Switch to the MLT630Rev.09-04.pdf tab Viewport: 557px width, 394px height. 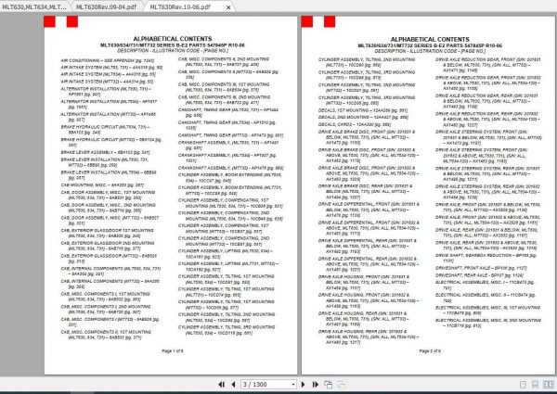(106, 6)
